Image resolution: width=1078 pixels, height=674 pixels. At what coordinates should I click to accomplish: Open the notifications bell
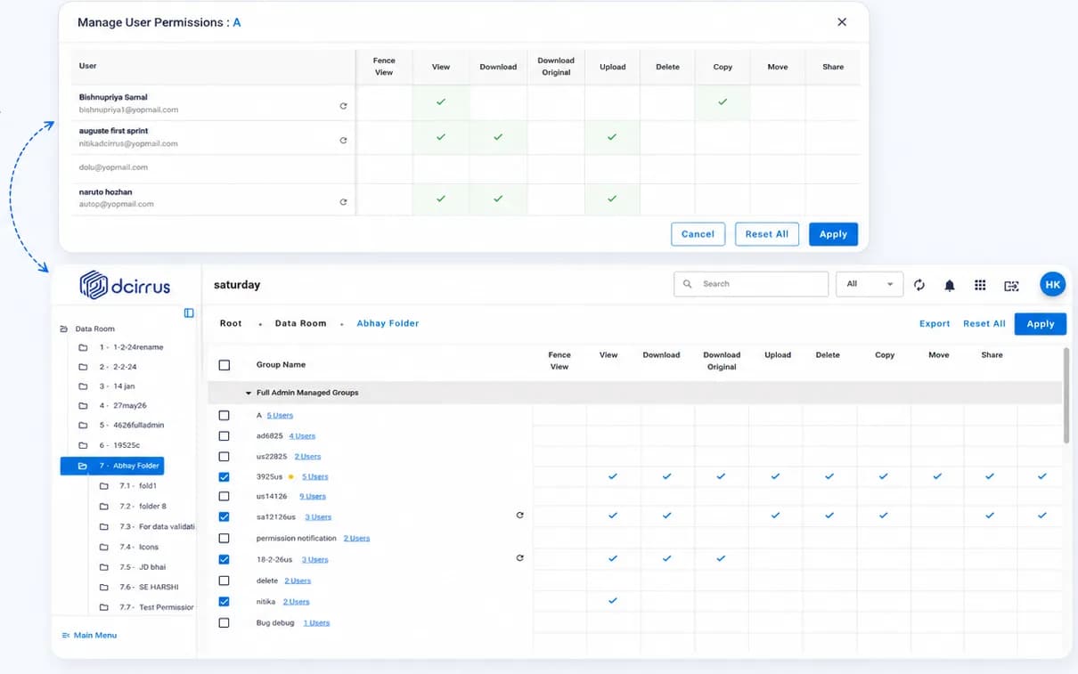(x=950, y=285)
